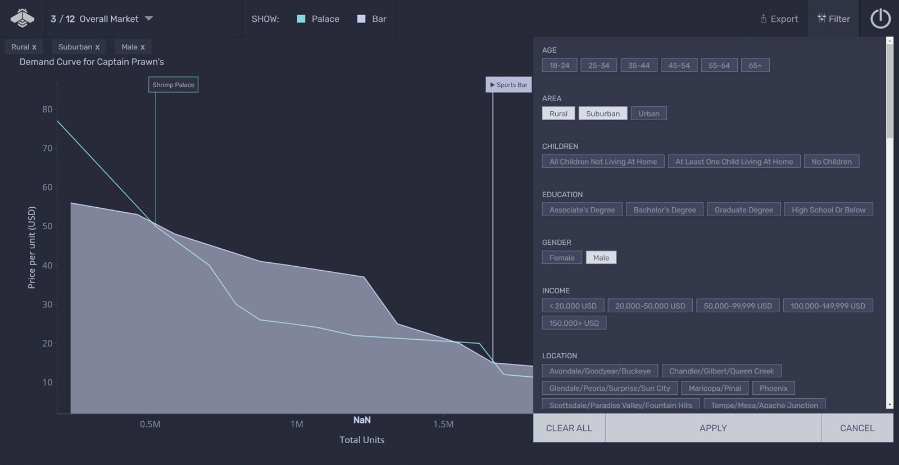Toggle the 35-44 age filter

coord(639,66)
